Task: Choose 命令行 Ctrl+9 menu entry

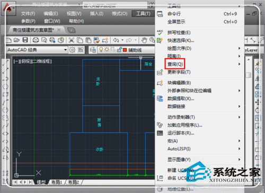Action: 199,14
